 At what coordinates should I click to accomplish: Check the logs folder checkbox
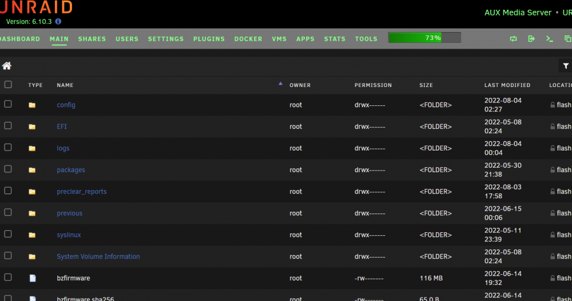tap(8, 147)
